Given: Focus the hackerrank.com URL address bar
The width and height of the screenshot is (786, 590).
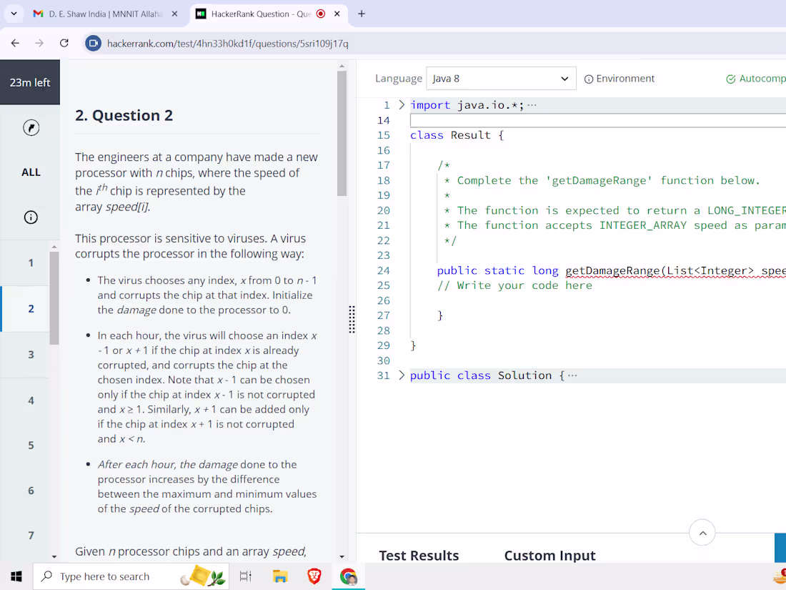Looking at the screenshot, I should (228, 44).
